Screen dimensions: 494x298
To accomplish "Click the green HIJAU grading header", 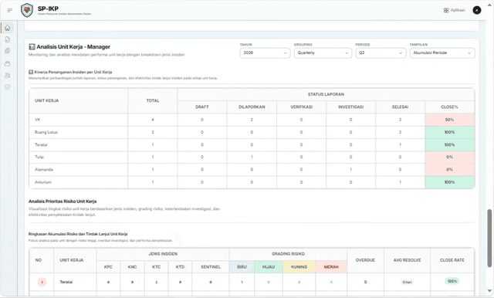I will click(269, 267).
